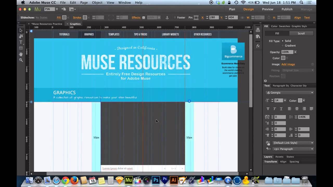Screen dimensions: 333x187
Task: Open the Georgia font dropdown
Action: point(290,92)
